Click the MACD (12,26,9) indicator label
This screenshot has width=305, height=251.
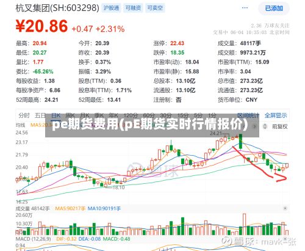pos(33,239)
